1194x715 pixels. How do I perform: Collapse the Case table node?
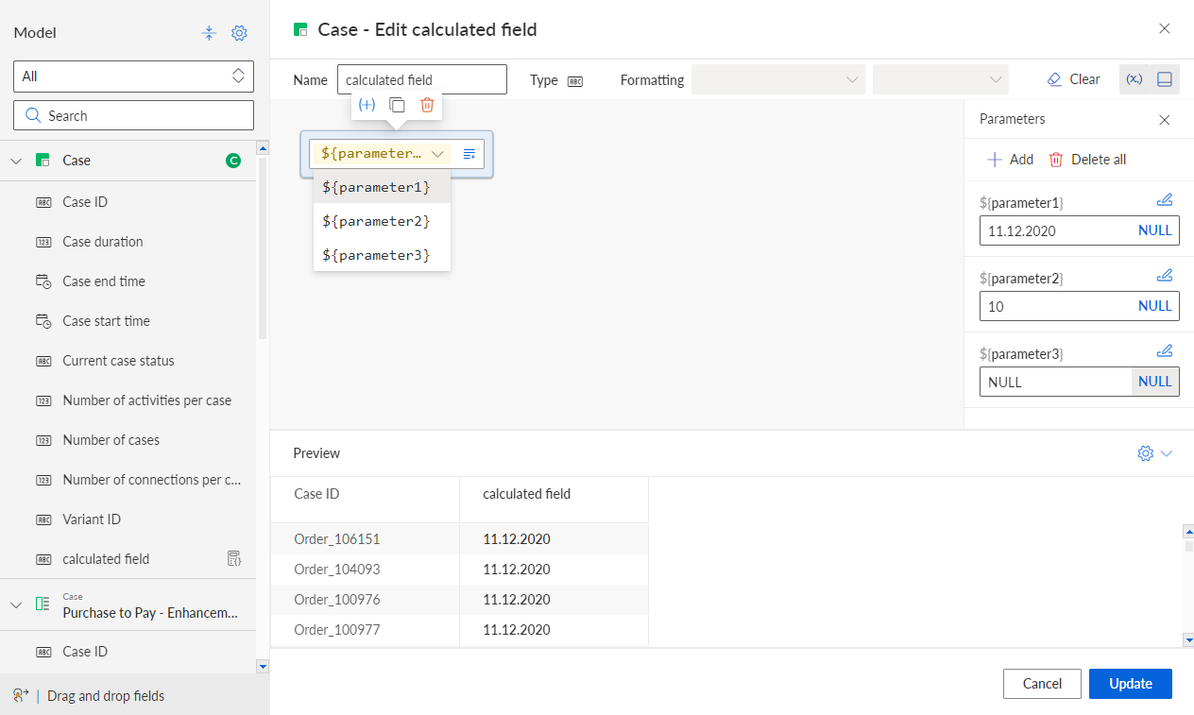pyautogui.click(x=15, y=161)
